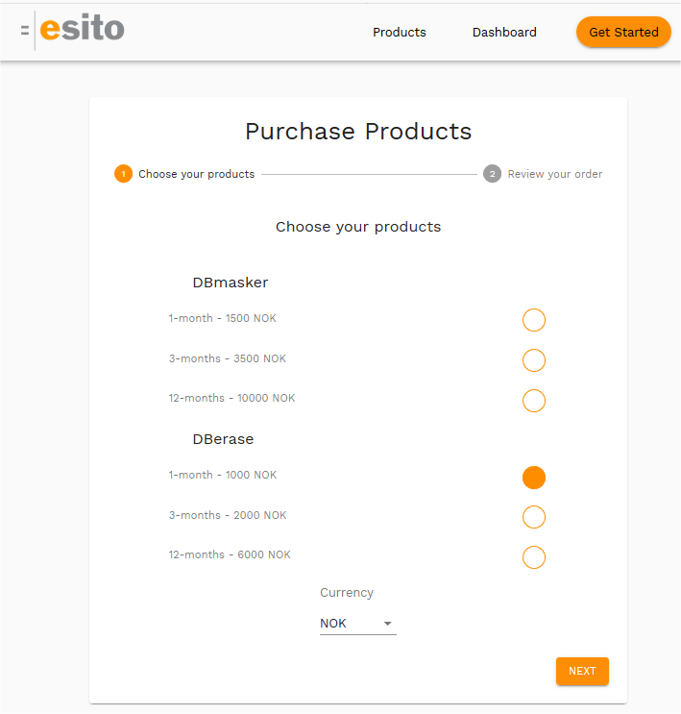
Task: Select DBerase 3-months 2000 NOK option
Action: (x=534, y=517)
